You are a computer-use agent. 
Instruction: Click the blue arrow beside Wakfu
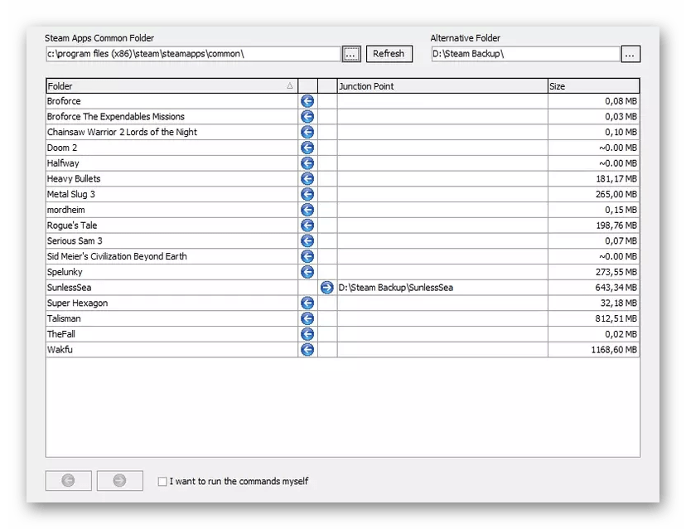[x=307, y=350]
